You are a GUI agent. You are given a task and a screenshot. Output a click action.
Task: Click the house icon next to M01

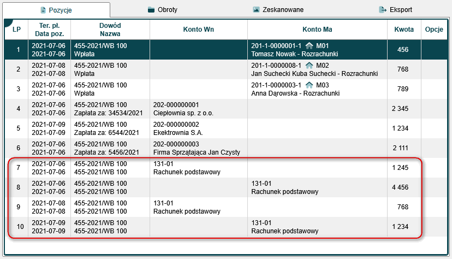click(309, 46)
